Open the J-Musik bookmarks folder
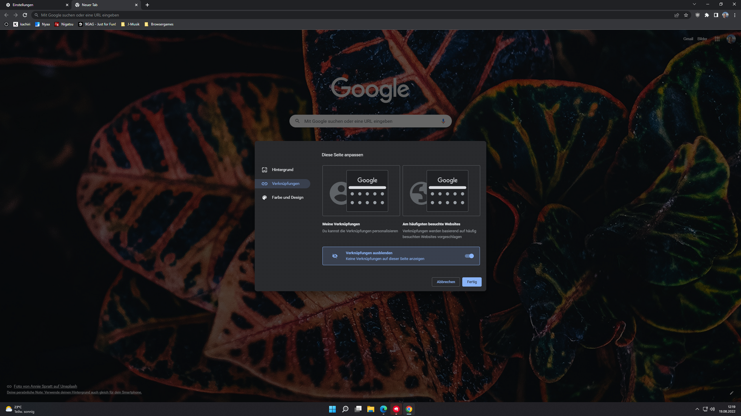Image resolution: width=741 pixels, height=416 pixels. [130, 24]
